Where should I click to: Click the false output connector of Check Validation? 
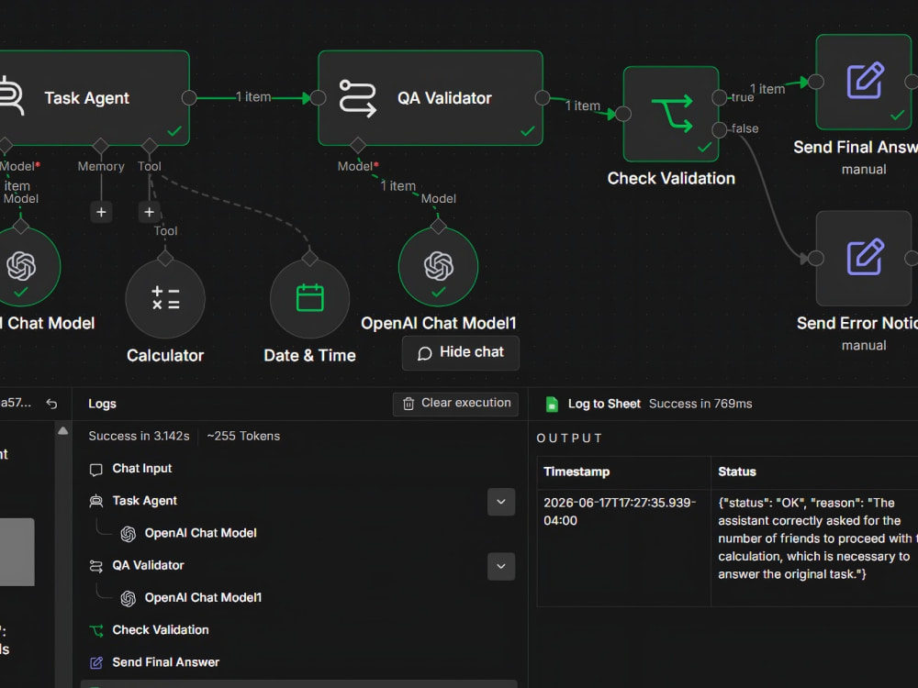pos(719,130)
